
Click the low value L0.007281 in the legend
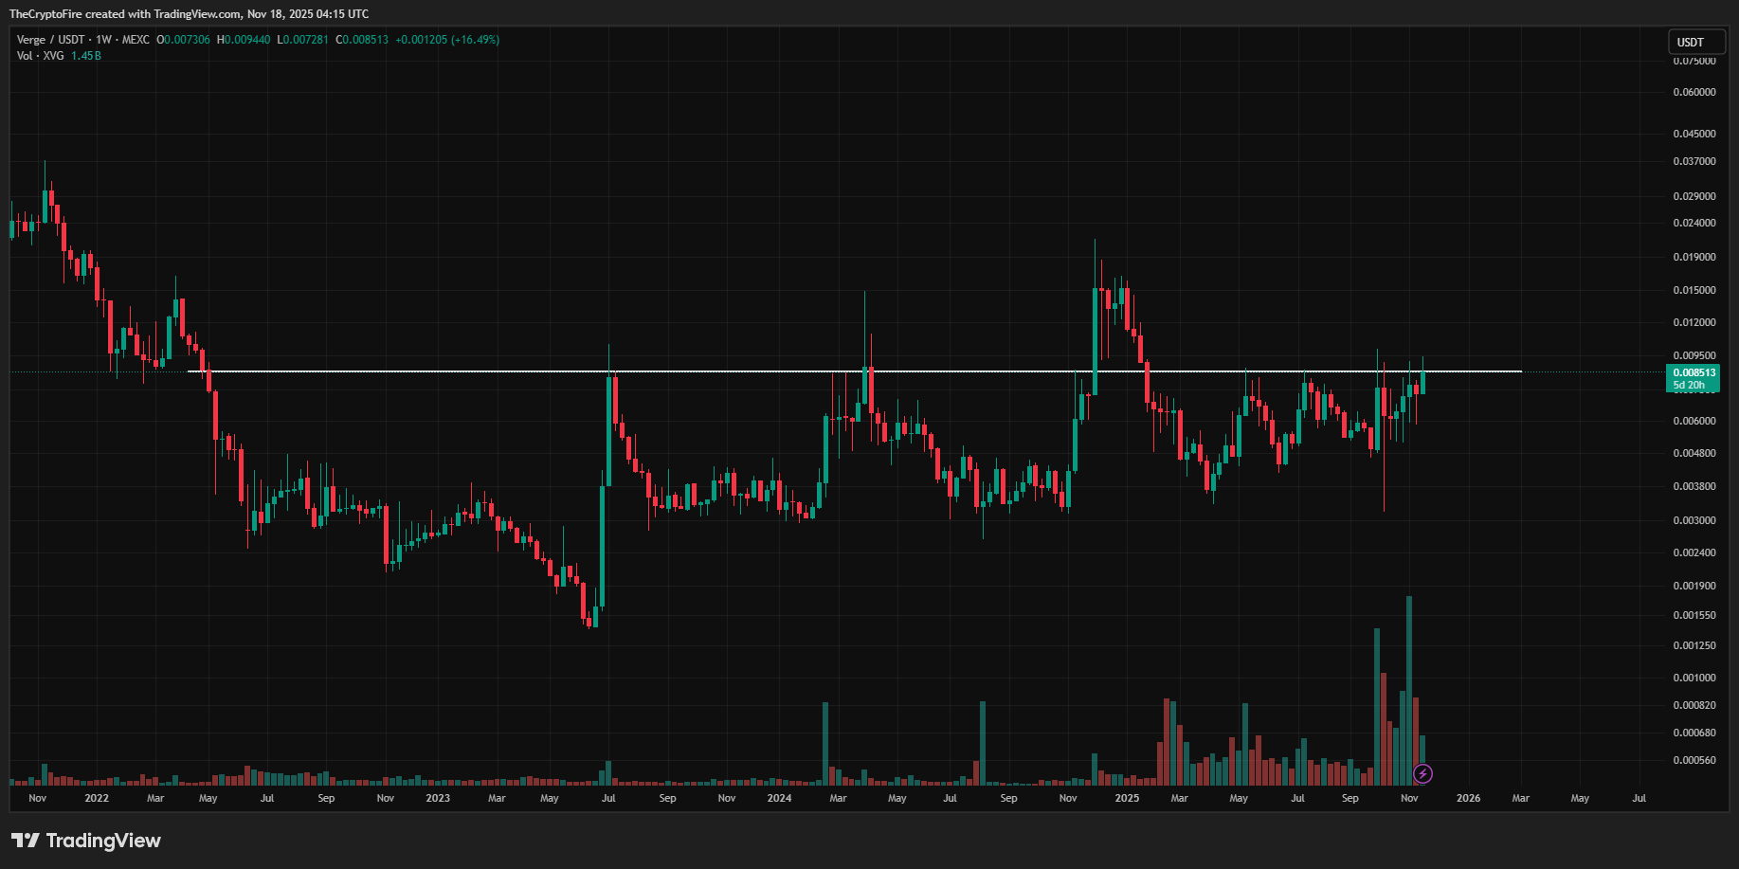(302, 40)
